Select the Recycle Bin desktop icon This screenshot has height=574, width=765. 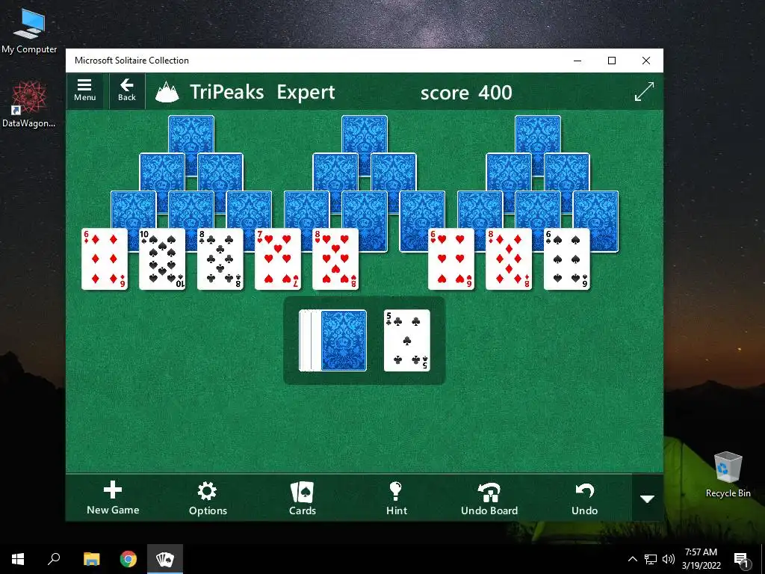[x=728, y=475]
